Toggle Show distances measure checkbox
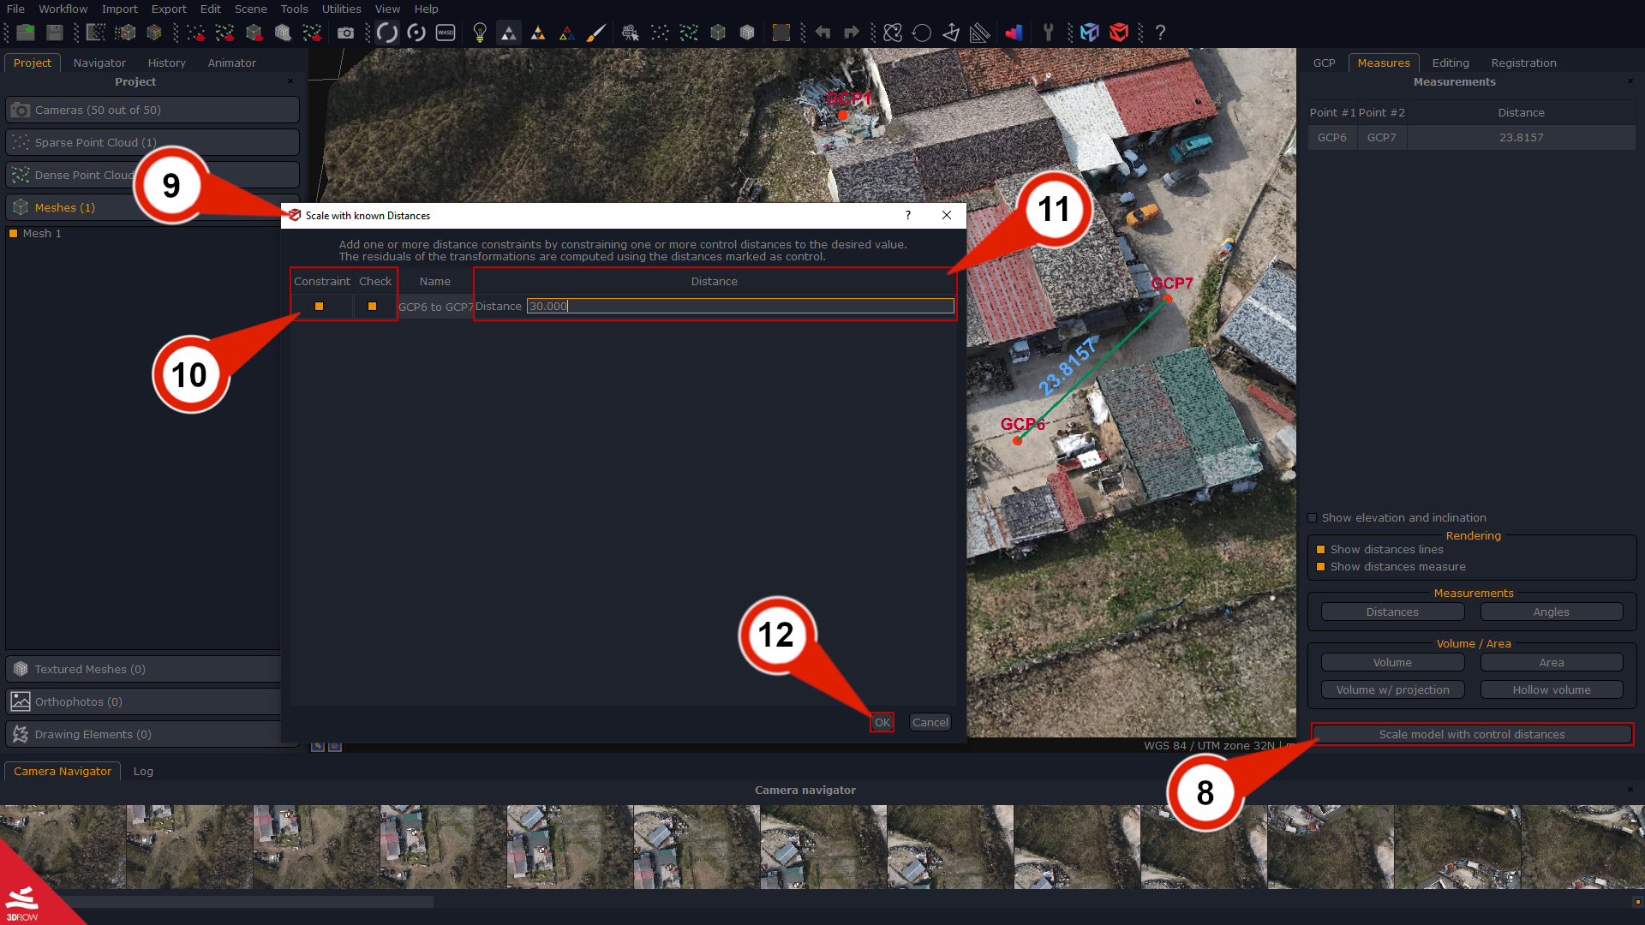The image size is (1645, 925). coord(1320,567)
